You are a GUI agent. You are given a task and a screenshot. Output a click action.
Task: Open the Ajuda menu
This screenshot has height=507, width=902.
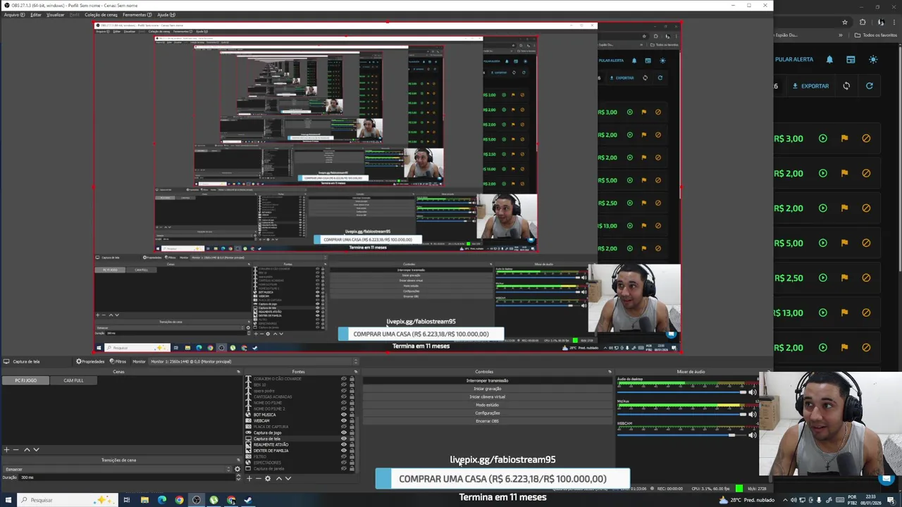166,15
